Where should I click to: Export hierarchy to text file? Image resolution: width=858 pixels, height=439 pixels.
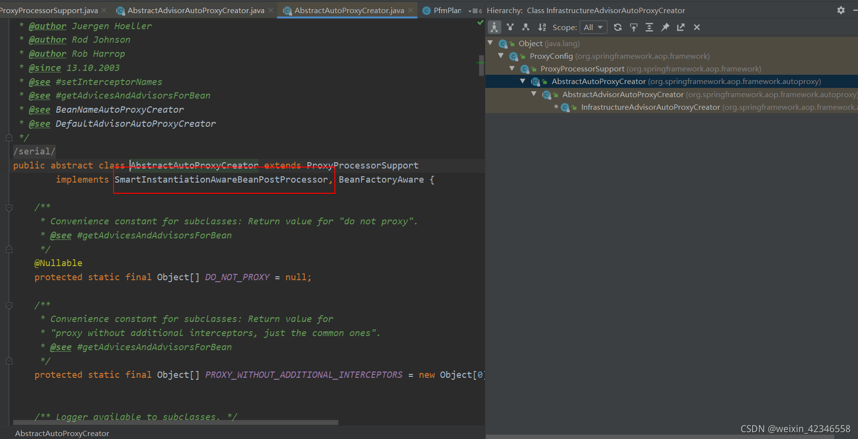(681, 27)
